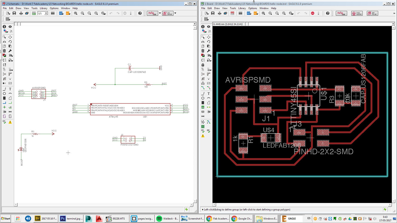Open the Options menu in Board window
397x223 pixels.
tap(252, 8)
